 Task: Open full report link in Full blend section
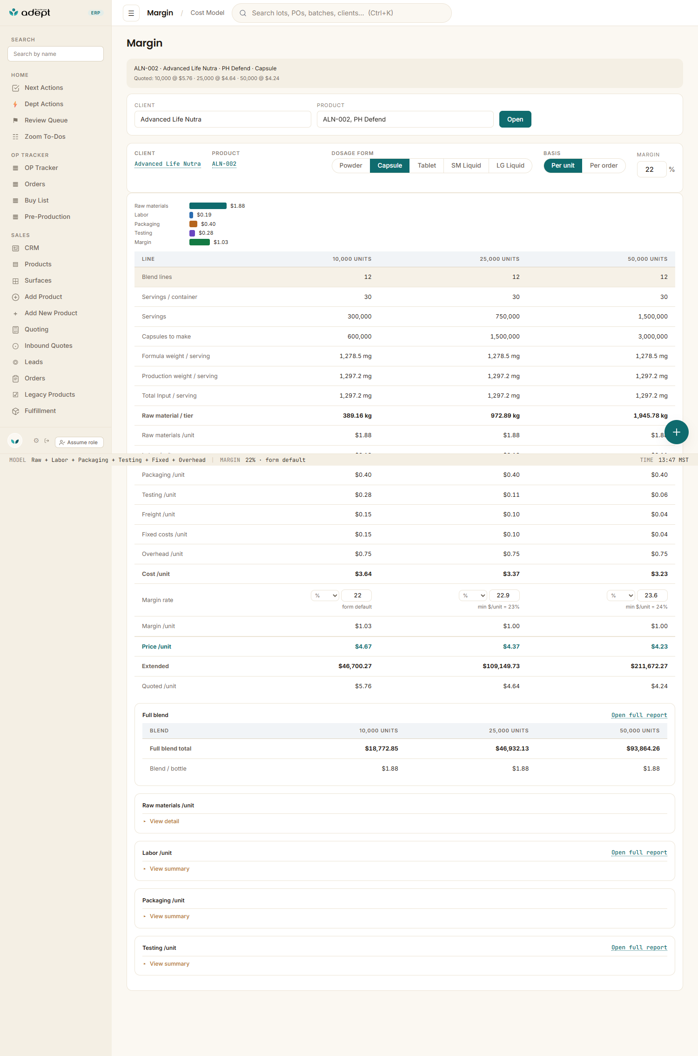(639, 715)
